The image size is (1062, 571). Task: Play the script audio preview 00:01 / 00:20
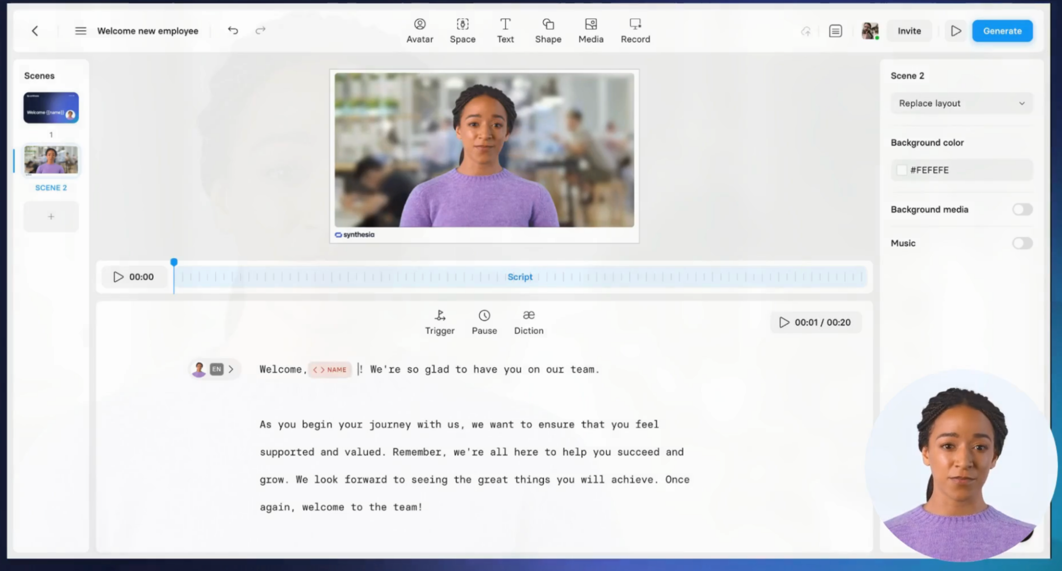784,322
